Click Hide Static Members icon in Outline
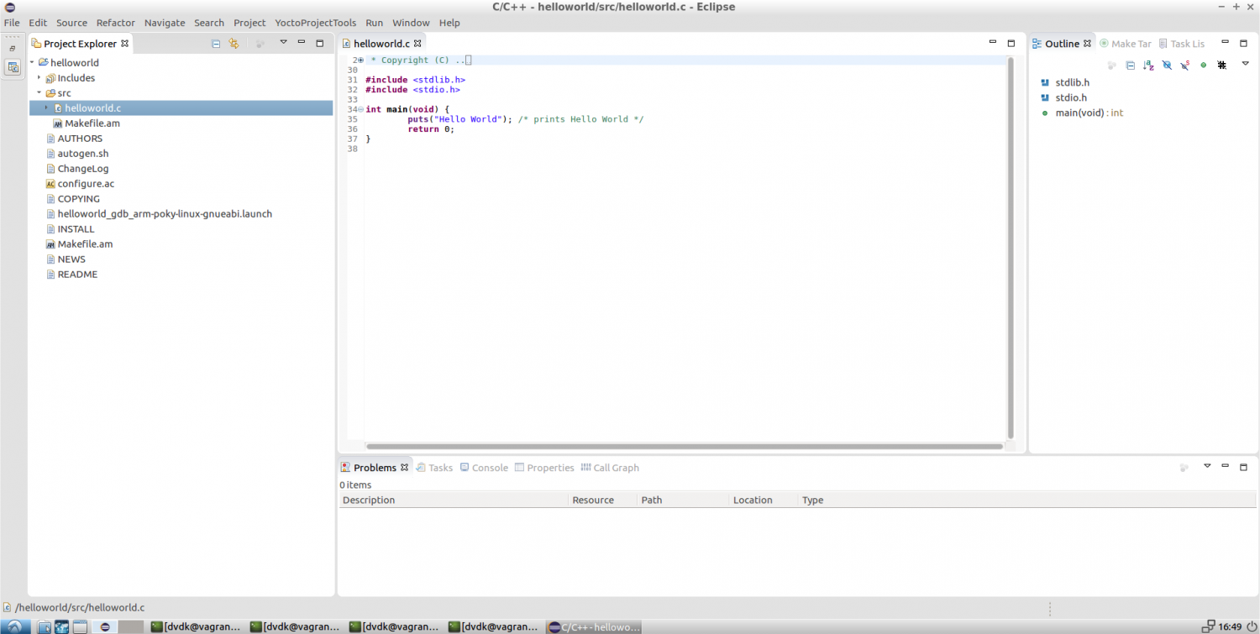The image size is (1260, 634). 1184,65
